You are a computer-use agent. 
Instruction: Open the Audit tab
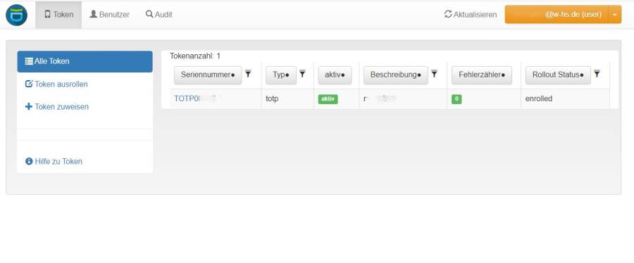[x=159, y=15]
